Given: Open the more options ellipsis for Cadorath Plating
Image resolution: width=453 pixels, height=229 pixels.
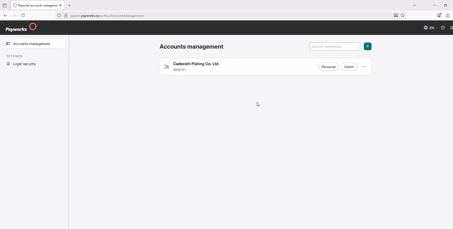Looking at the screenshot, I should click(364, 67).
